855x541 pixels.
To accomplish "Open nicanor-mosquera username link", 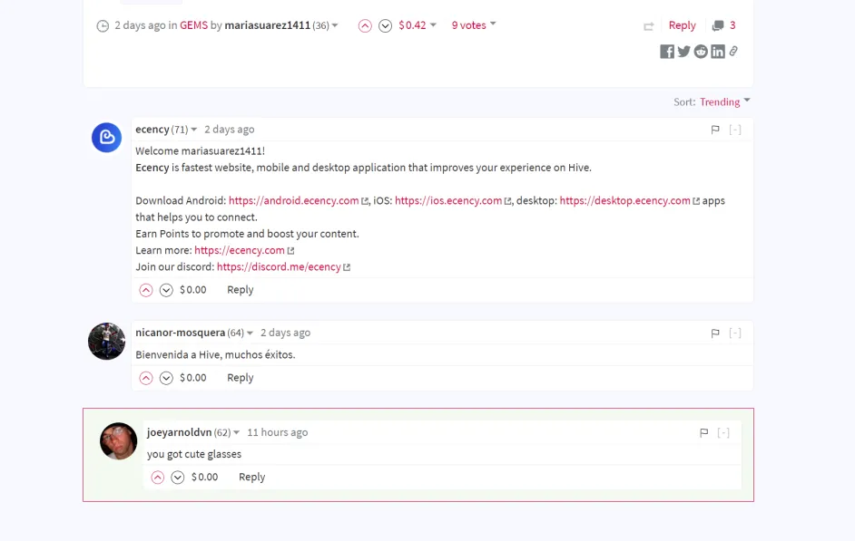I will pos(180,333).
